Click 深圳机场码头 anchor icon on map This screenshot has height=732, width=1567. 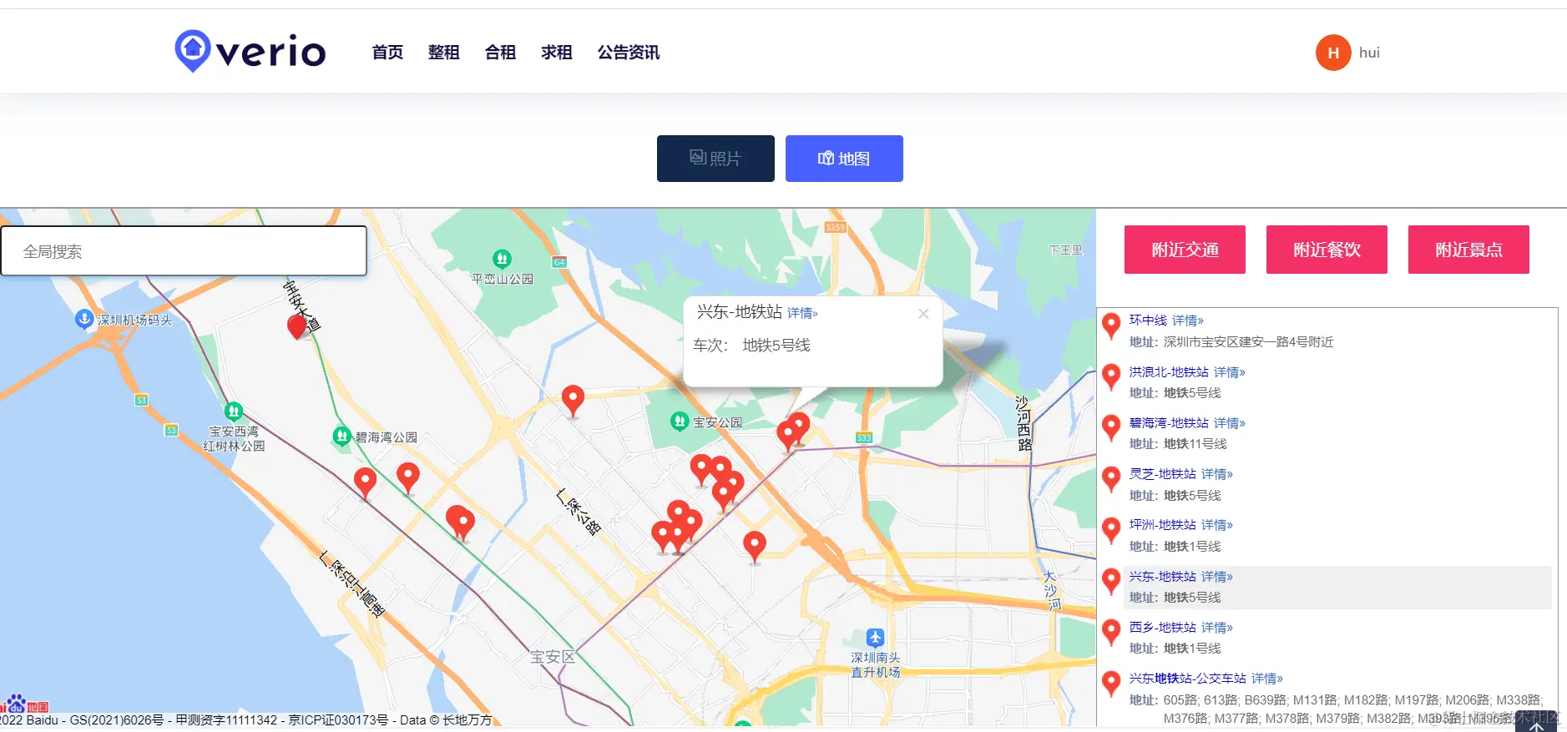point(83,319)
